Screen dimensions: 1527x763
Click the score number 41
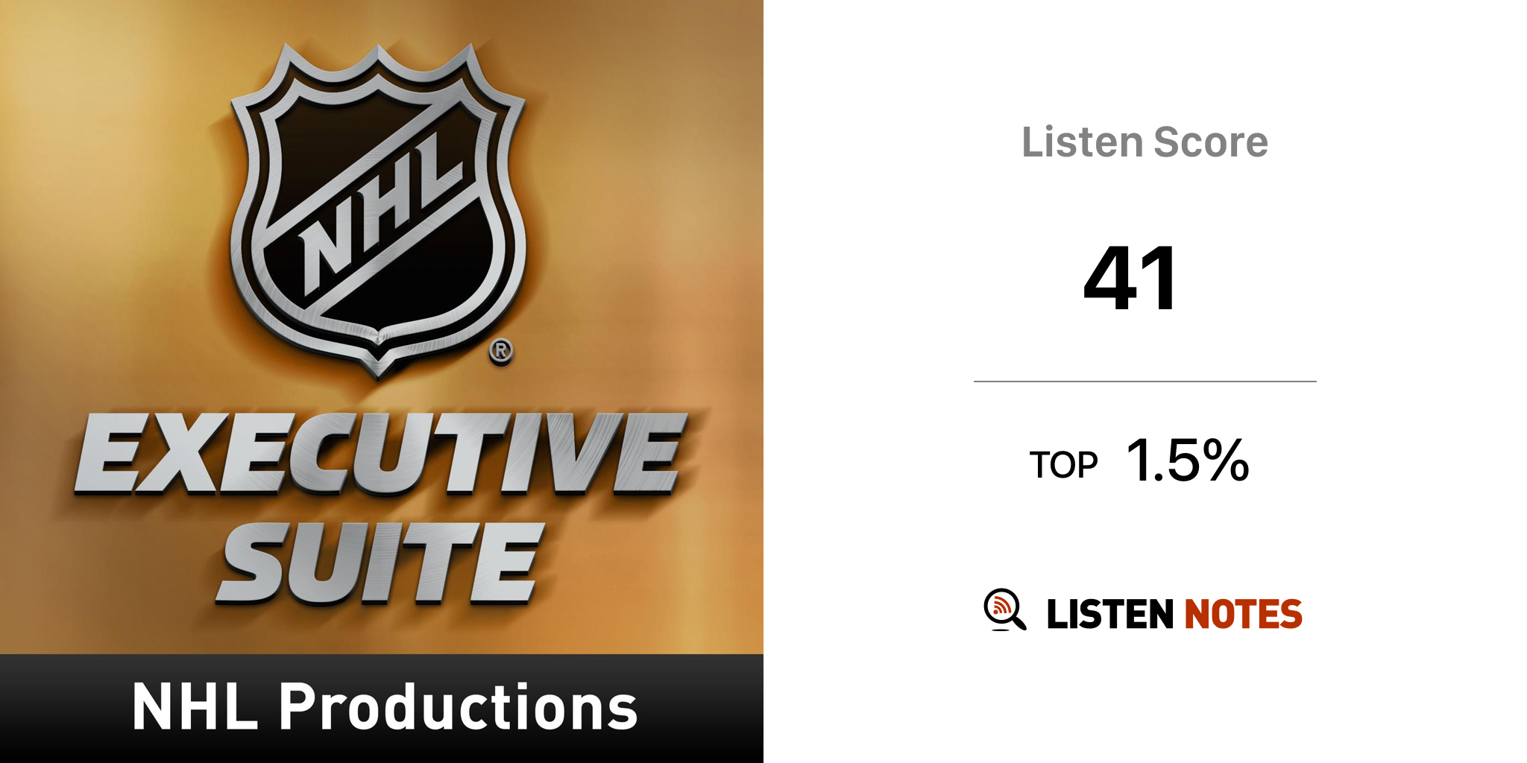tap(1130, 279)
